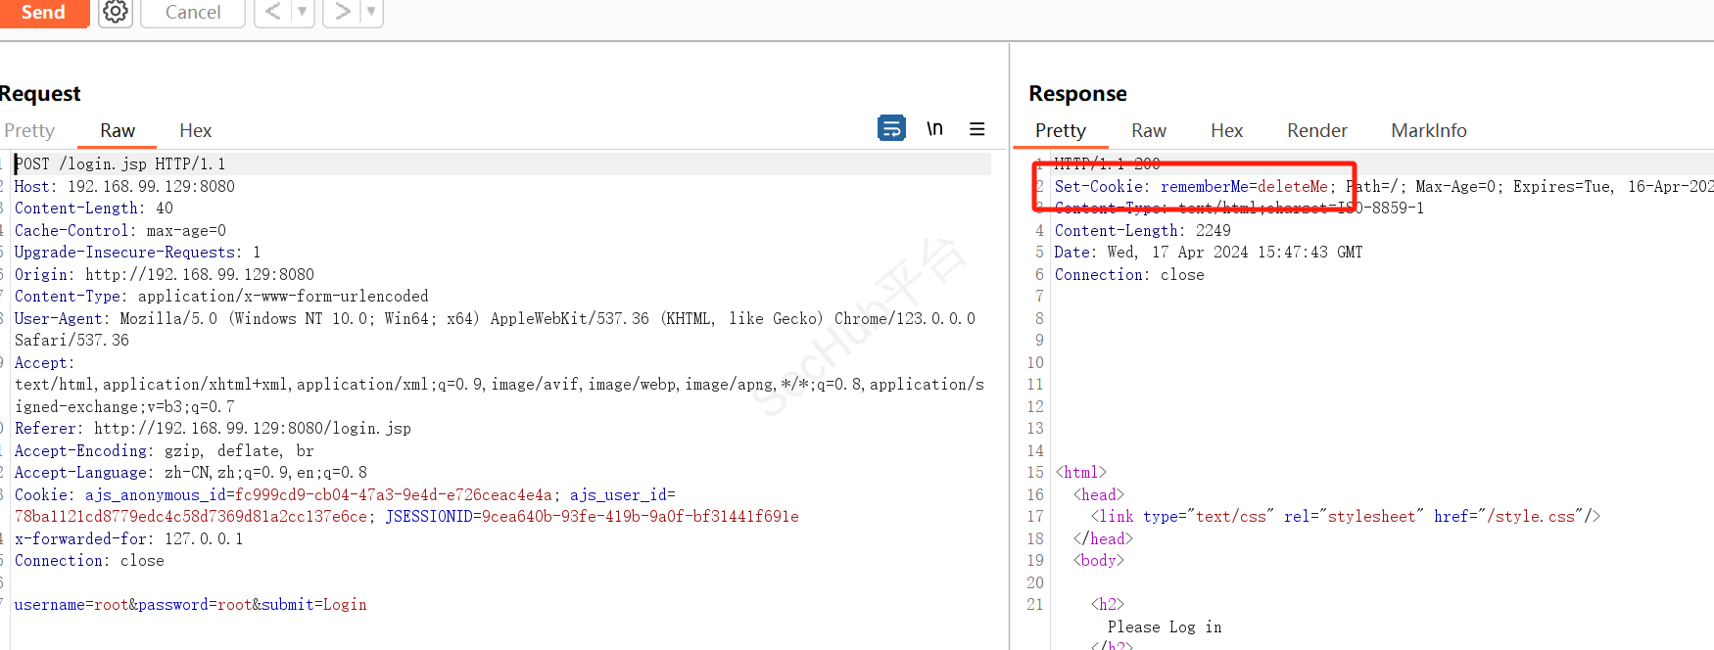1714x650 pixels.
Task: Click the Send request button
Action: pyautogui.click(x=43, y=13)
